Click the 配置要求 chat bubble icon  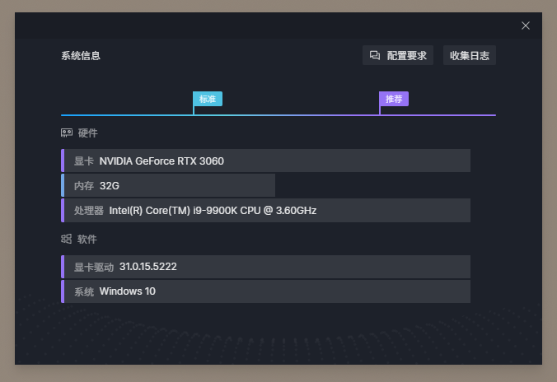pyautogui.click(x=374, y=55)
